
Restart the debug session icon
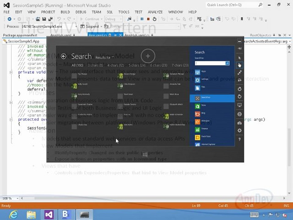(154, 19)
